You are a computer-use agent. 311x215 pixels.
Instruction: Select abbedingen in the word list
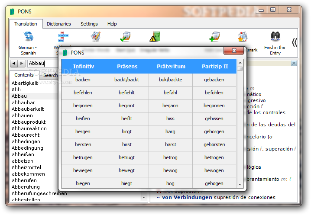[x=26, y=141]
